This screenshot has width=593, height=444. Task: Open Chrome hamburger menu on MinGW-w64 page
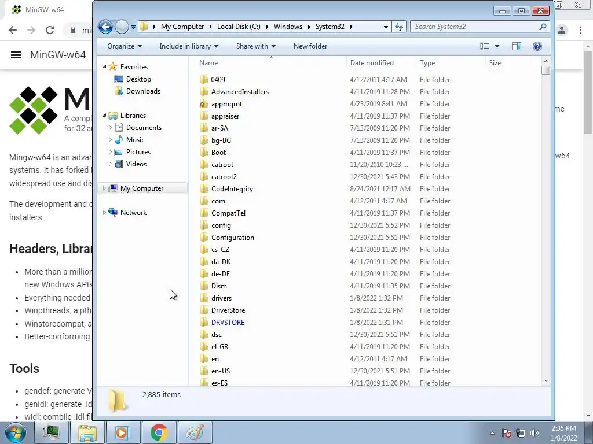point(16,55)
